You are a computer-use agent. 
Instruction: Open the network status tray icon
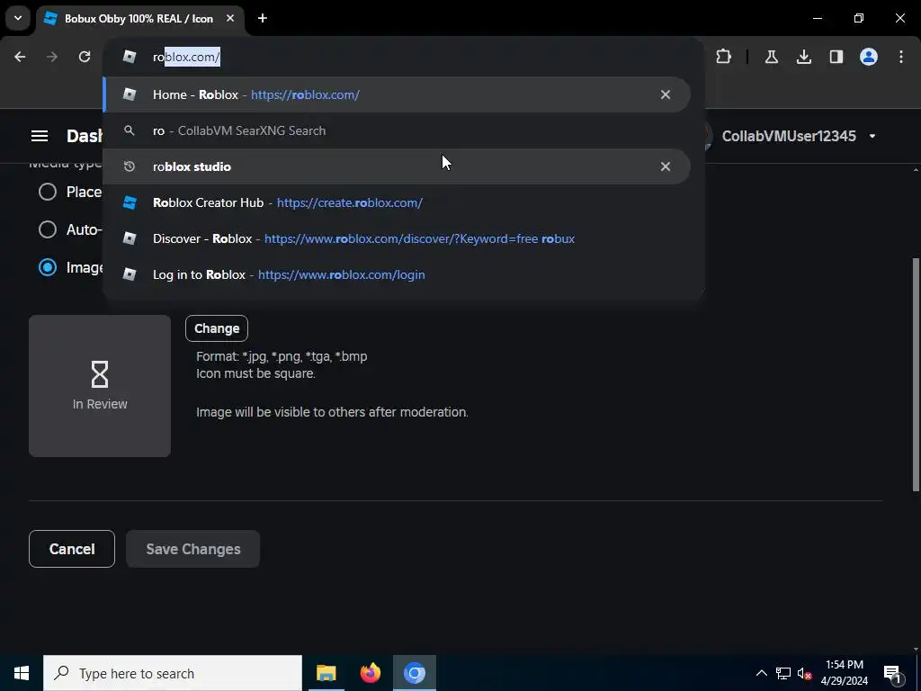783,673
